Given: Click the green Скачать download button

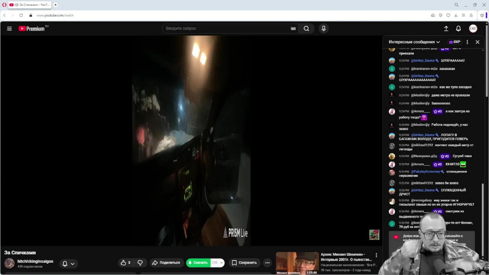Looking at the screenshot, I should tap(198, 263).
